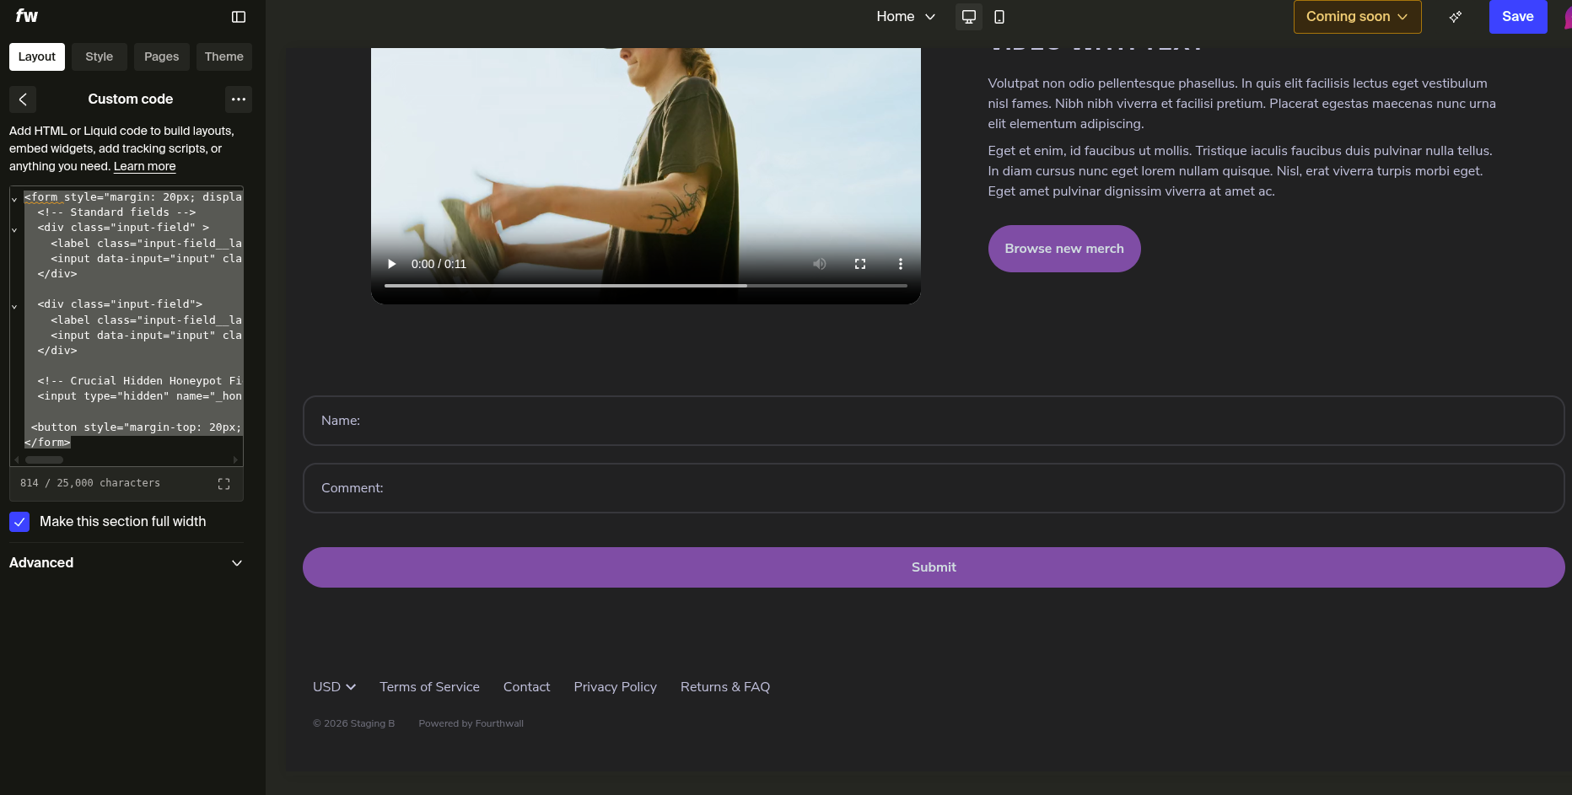1572x795 pixels.
Task: Open the Coming soon status dropdown
Action: point(1357,17)
